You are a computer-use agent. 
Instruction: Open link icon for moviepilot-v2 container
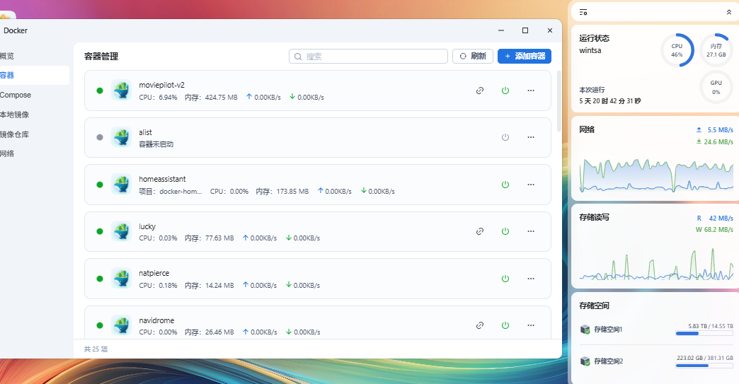480,91
